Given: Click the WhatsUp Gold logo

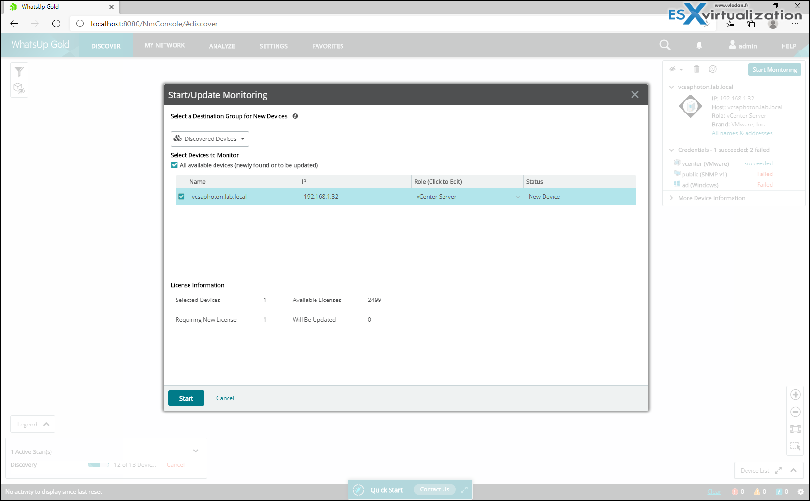Looking at the screenshot, I should [x=40, y=45].
